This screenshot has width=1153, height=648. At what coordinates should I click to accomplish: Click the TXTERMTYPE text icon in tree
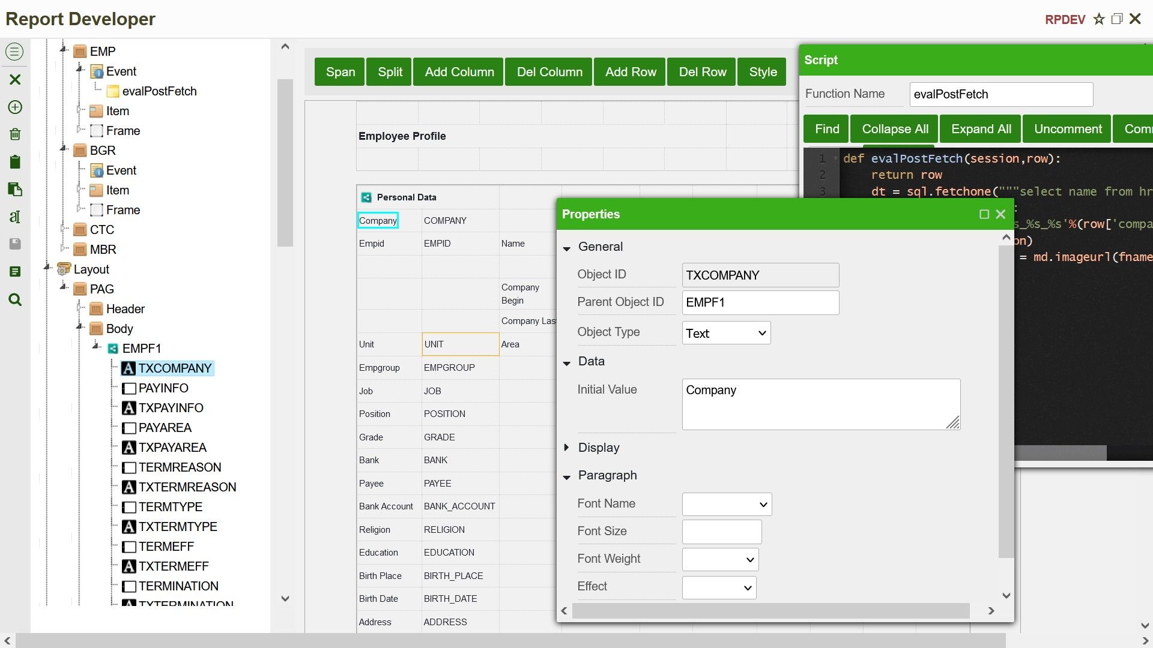129,527
